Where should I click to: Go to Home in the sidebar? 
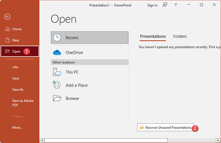click(x=20, y=29)
